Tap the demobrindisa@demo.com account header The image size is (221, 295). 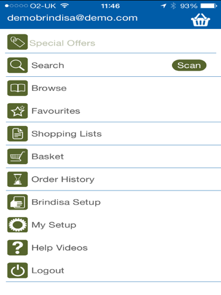(72, 18)
